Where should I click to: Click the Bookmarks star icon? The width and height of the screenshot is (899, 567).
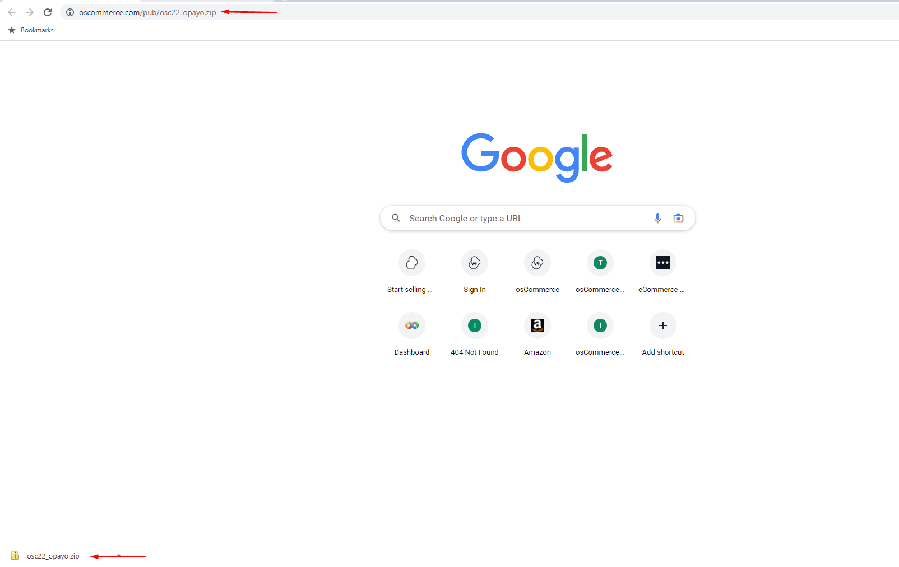click(12, 30)
